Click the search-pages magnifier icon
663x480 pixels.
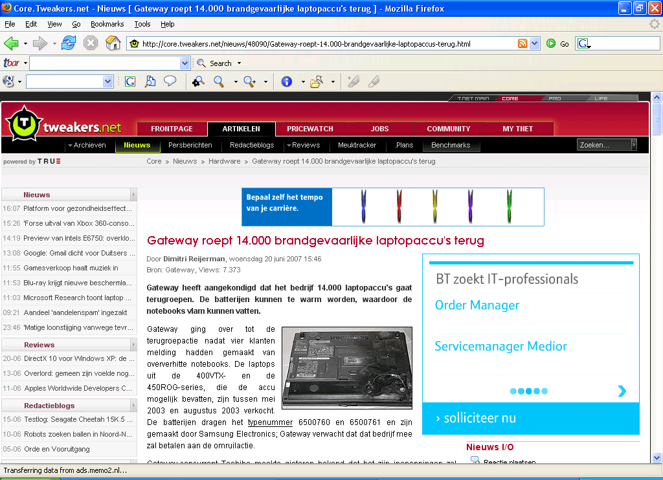pyautogui.click(x=150, y=81)
